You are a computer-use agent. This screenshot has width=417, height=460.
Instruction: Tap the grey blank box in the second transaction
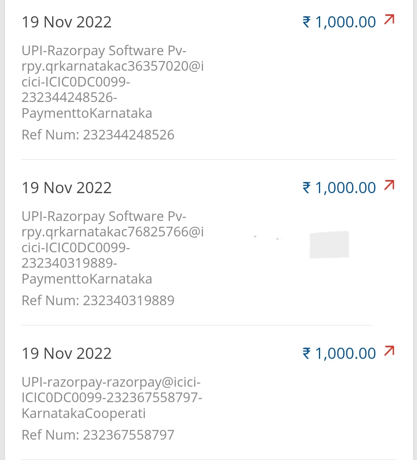329,244
